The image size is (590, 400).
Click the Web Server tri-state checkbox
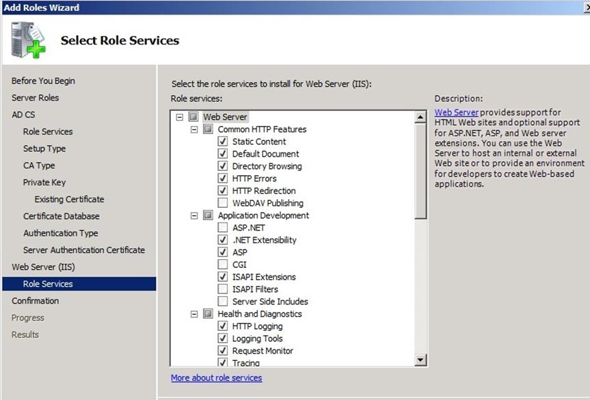(x=193, y=117)
